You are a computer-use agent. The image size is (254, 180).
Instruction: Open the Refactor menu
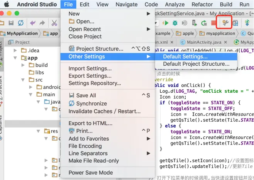(202, 4)
